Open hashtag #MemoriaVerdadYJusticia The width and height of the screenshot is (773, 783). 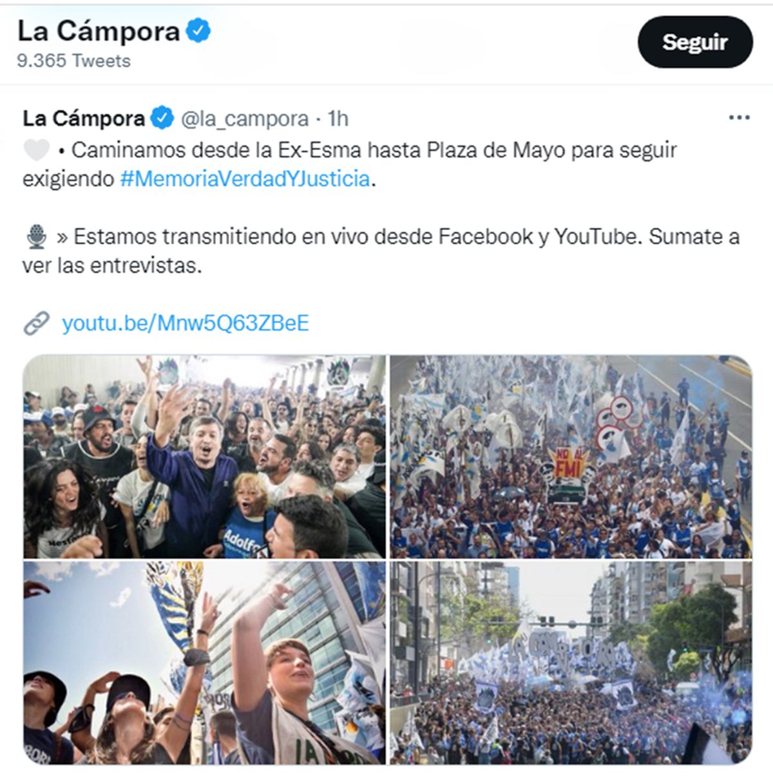pyautogui.click(x=245, y=178)
